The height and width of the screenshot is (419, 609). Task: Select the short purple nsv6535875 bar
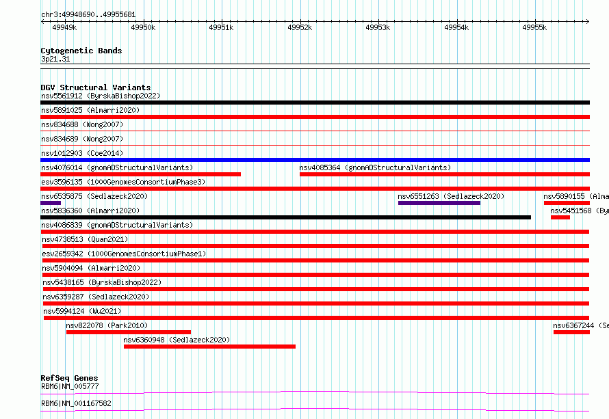coord(51,203)
